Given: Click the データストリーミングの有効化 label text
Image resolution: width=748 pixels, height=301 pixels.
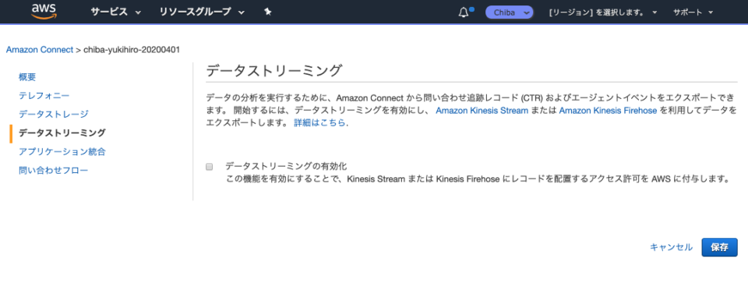Looking at the screenshot, I should (286, 166).
